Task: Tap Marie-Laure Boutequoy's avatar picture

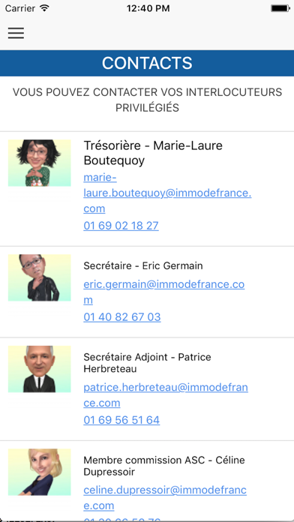Action: click(39, 163)
